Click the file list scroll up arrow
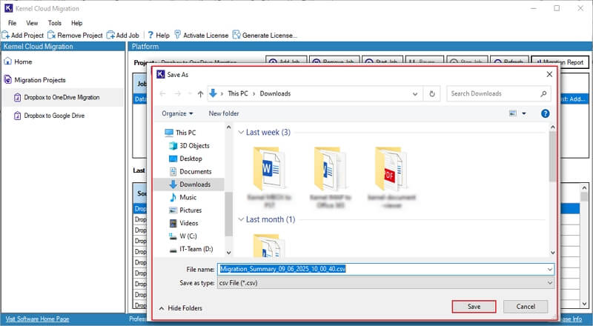Viewport: 593px width, 326px height. point(552,127)
